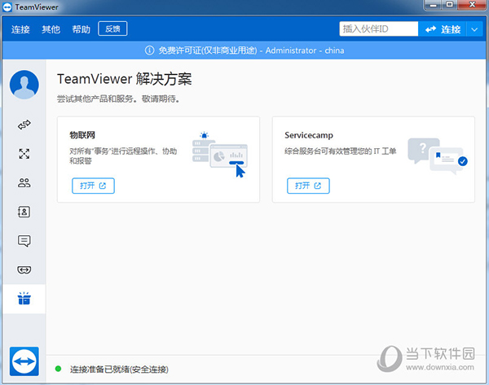This screenshot has height=385, width=489.
Task: Open the 物联网 card's 打开 button
Action: pos(93,186)
